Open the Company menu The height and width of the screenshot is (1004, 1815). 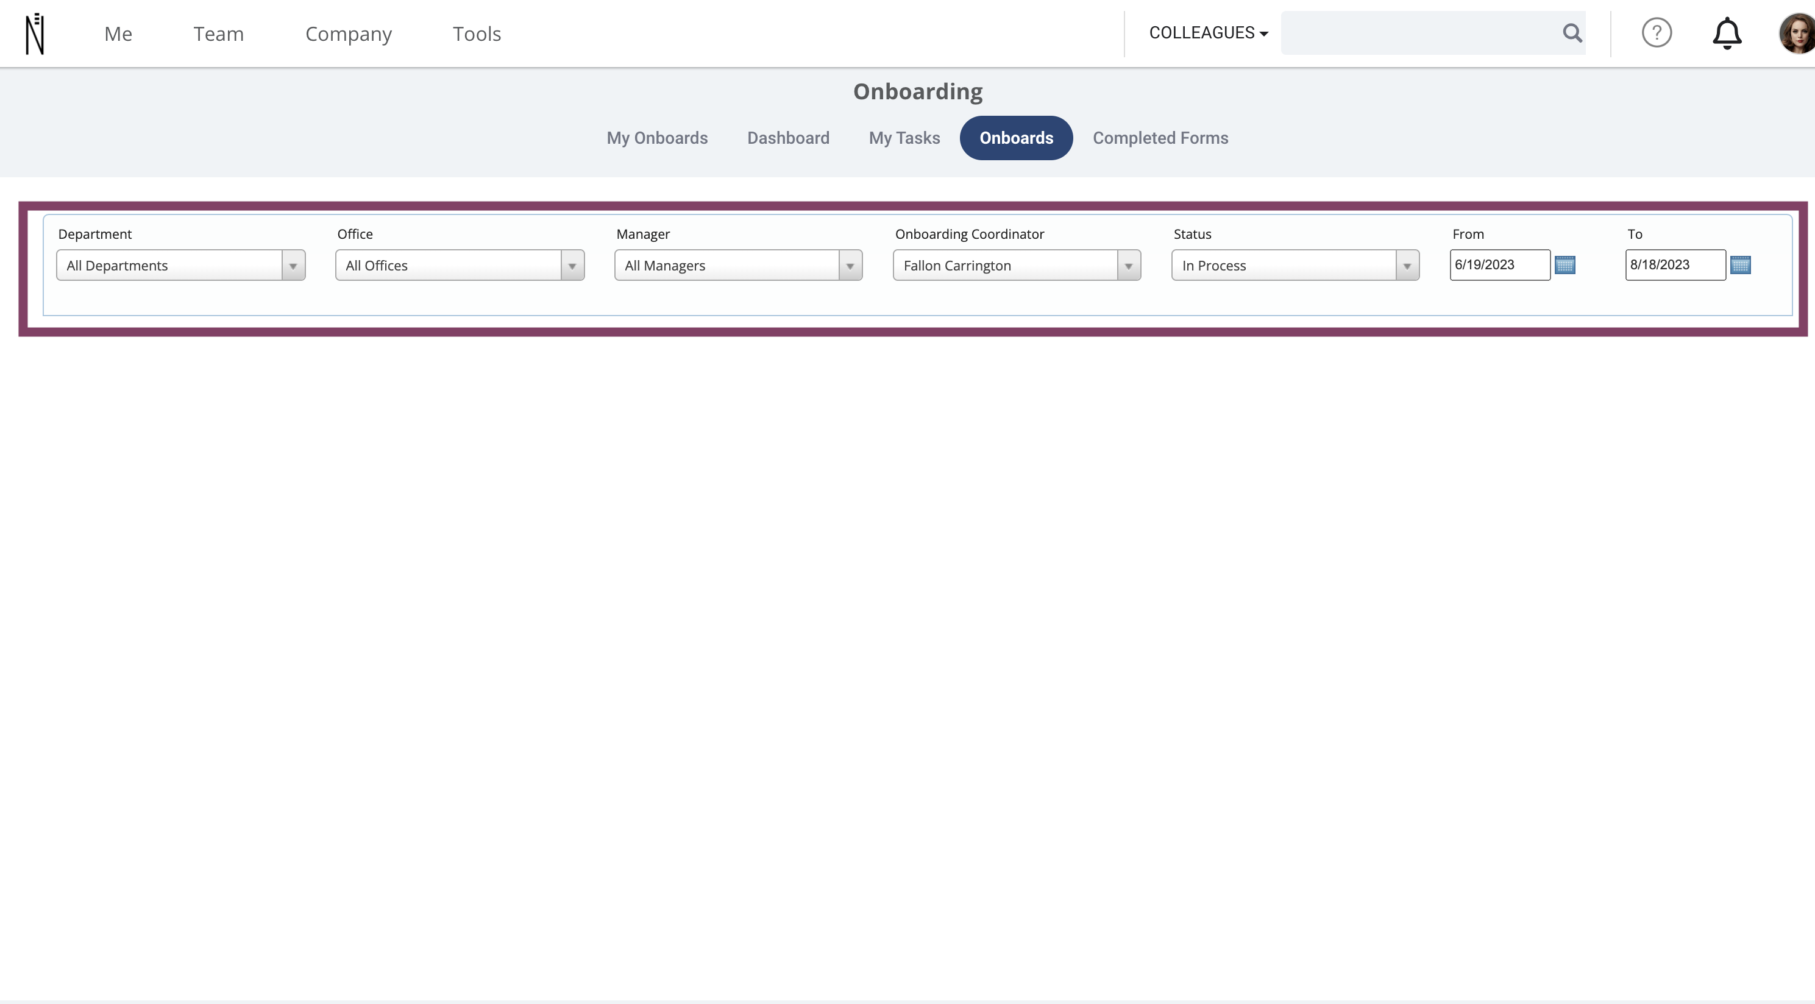pos(348,34)
